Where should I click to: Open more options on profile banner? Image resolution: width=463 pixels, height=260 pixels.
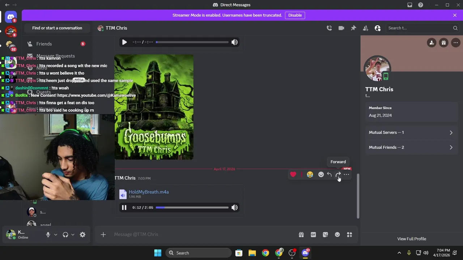click(455, 43)
